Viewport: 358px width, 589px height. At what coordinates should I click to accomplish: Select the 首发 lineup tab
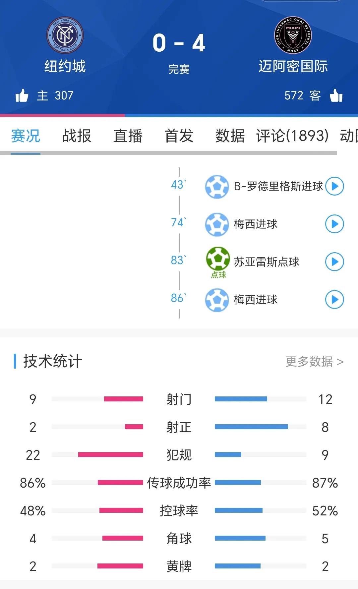[179, 136]
